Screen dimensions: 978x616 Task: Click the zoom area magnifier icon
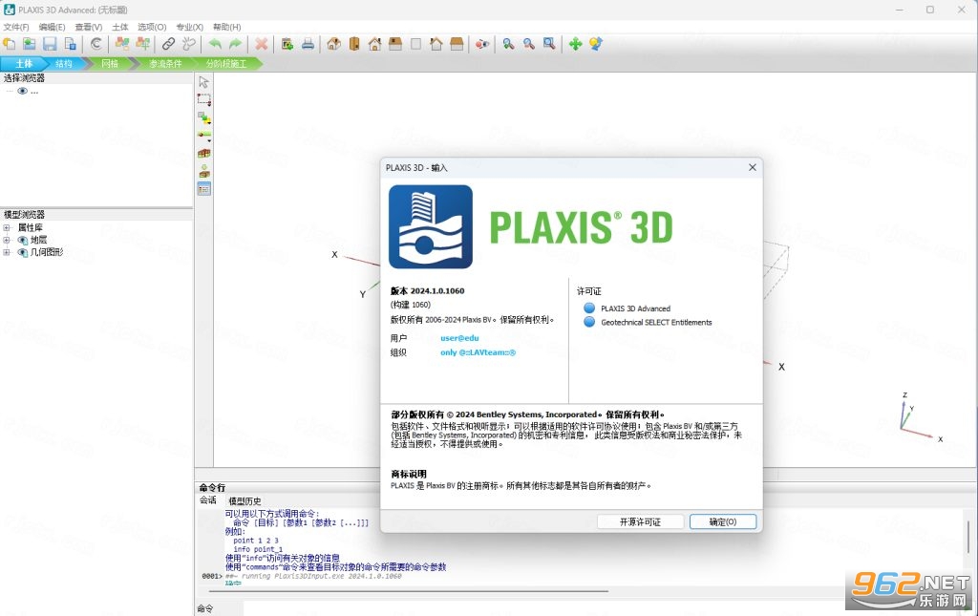549,44
